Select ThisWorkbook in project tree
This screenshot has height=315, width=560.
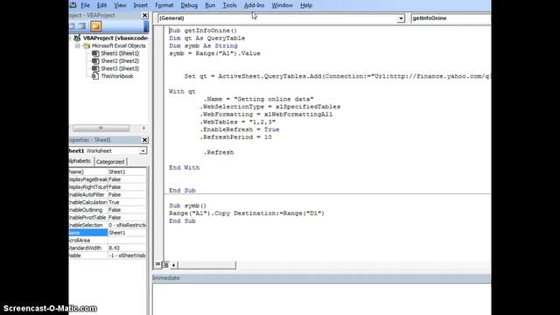(x=116, y=76)
